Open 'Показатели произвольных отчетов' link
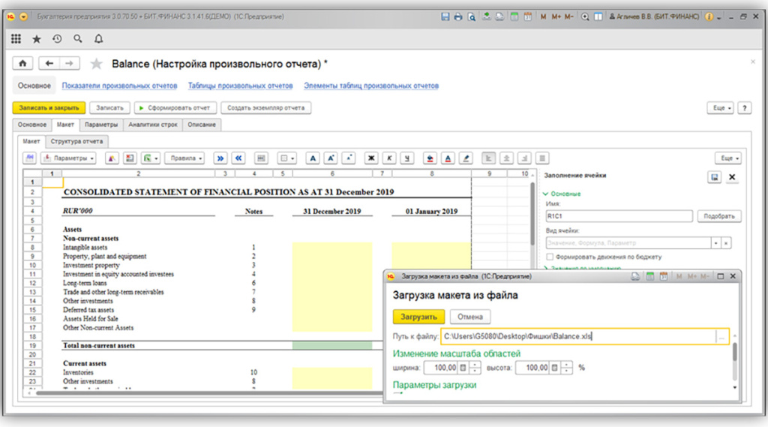The height and width of the screenshot is (427, 768). [x=119, y=86]
